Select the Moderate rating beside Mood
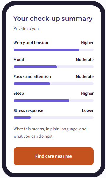The width and height of the screenshot is (106, 178). [85, 60]
